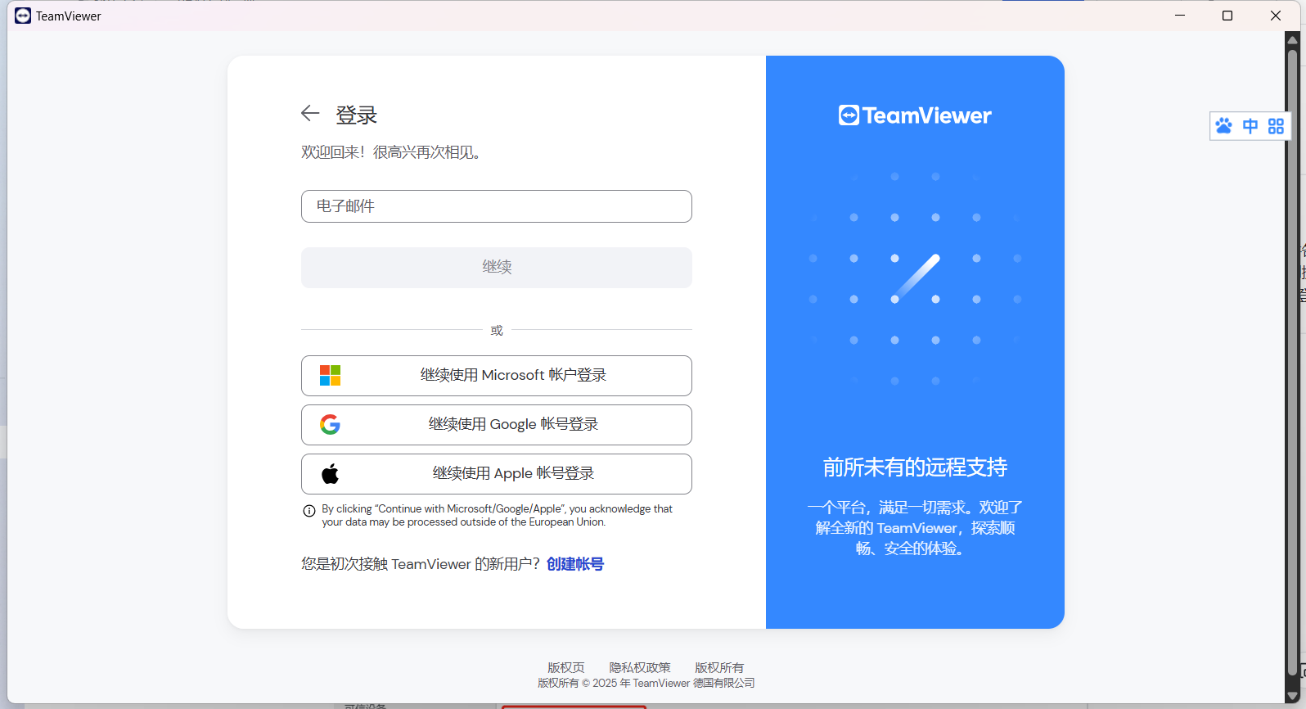Open the 隐私权政策 privacy policy link
This screenshot has width=1306, height=709.
point(640,668)
